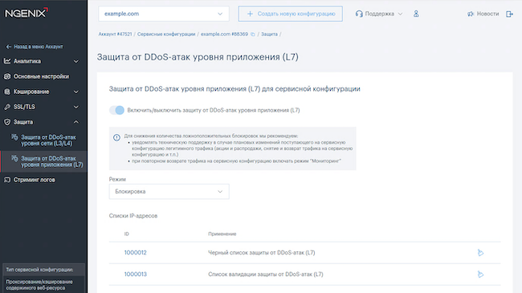Click the SSL/TLS key icon
The height and width of the screenshot is (293, 522).
7,107
